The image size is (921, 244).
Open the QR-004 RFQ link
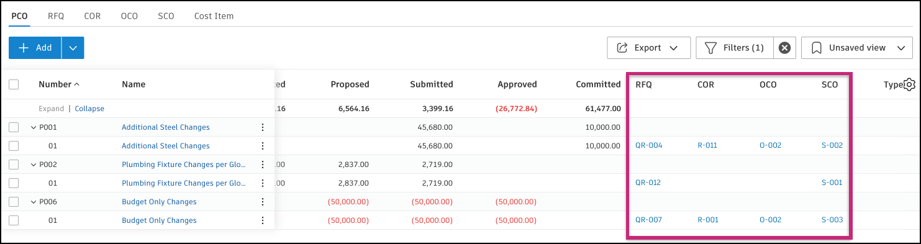(649, 145)
